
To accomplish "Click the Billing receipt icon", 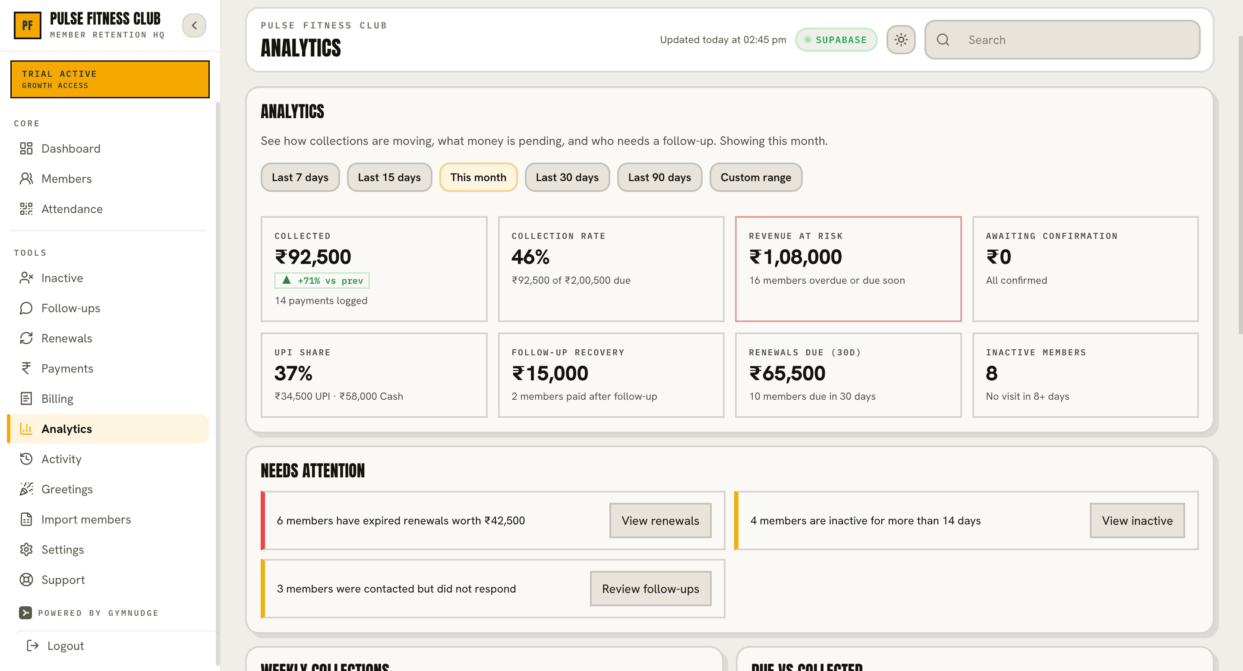I will click(26, 398).
